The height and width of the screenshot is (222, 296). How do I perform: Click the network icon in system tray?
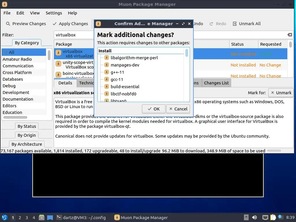click(265, 217)
